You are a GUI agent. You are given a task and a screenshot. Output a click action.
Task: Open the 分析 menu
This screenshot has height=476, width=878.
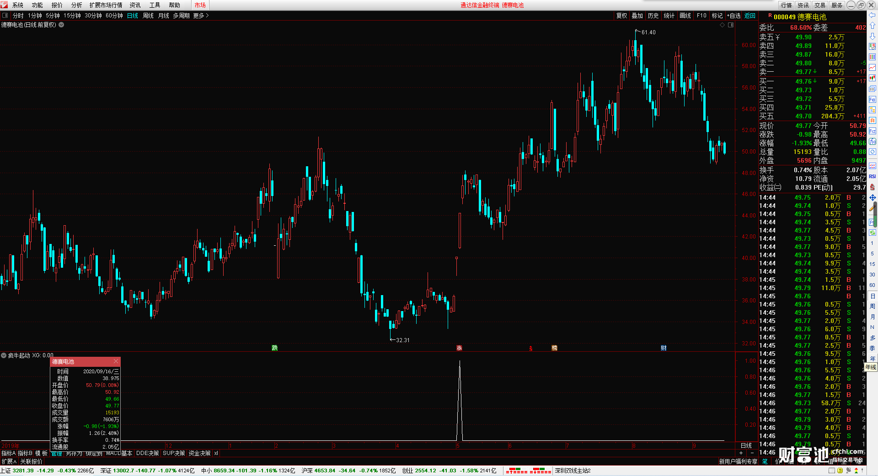click(x=77, y=5)
